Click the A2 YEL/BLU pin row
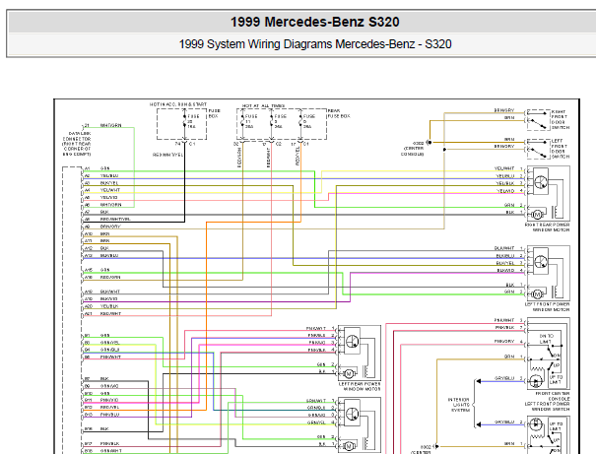 (101, 176)
